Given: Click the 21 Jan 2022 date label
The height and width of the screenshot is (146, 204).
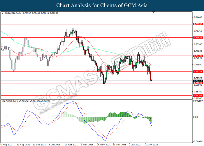Looking at the screenshot, I should click(x=151, y=145).
